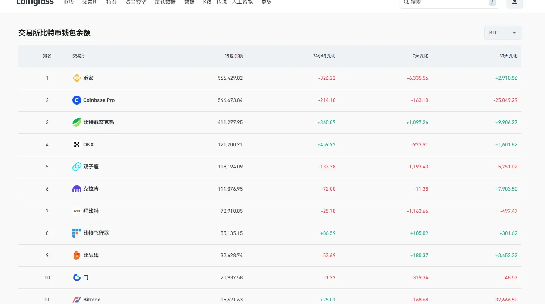Open the 克拉肯 exchange link
This screenshot has height=304, width=545.
click(91, 189)
